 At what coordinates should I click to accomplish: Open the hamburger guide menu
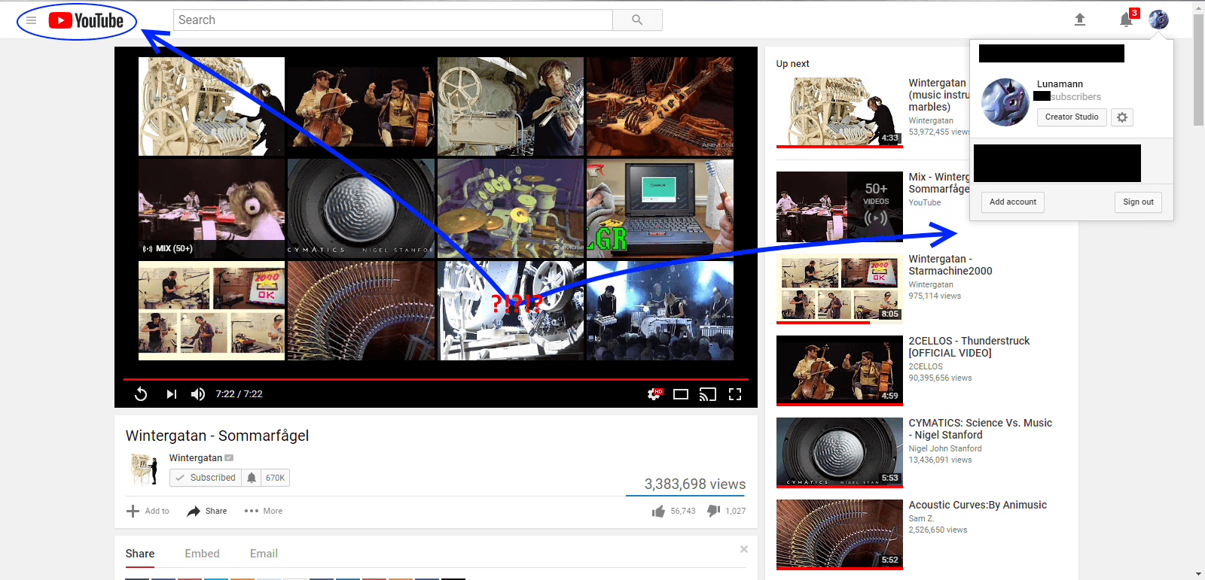(31, 20)
